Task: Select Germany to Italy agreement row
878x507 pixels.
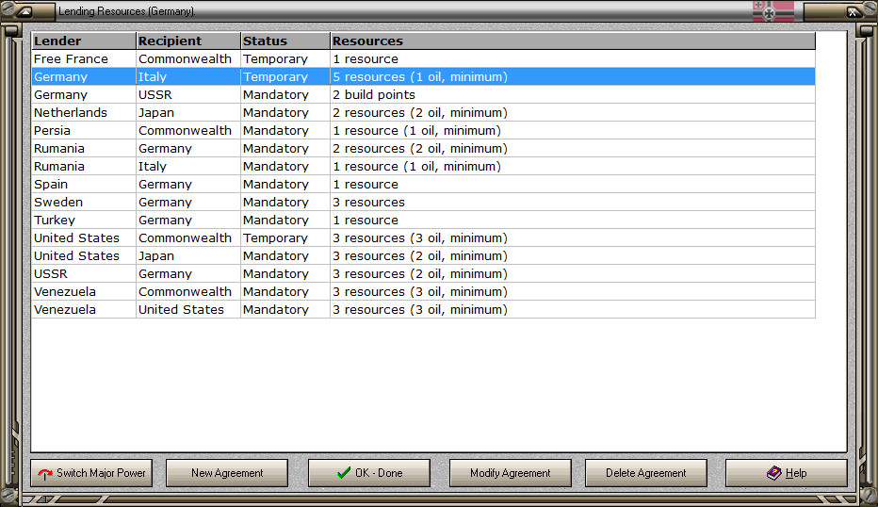Action: point(423,76)
